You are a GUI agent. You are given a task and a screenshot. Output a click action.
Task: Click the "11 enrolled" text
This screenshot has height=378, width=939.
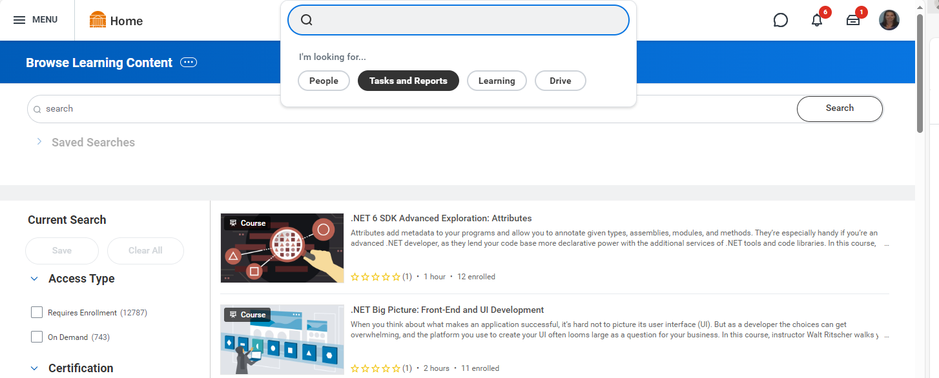480,368
